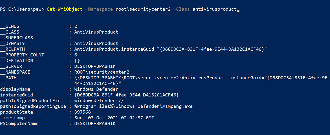Click the PS C:\Users\pew> prompt

[22, 9]
